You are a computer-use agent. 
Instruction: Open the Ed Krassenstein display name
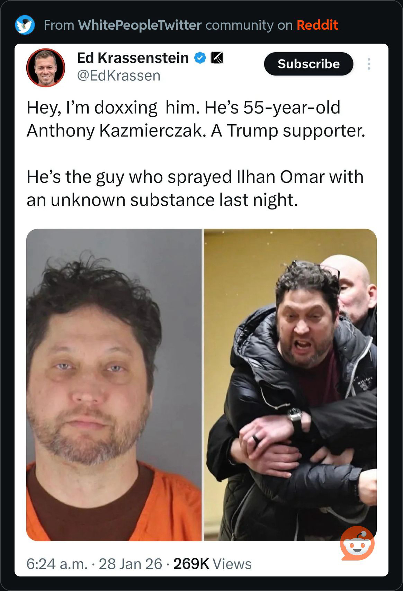[133, 58]
